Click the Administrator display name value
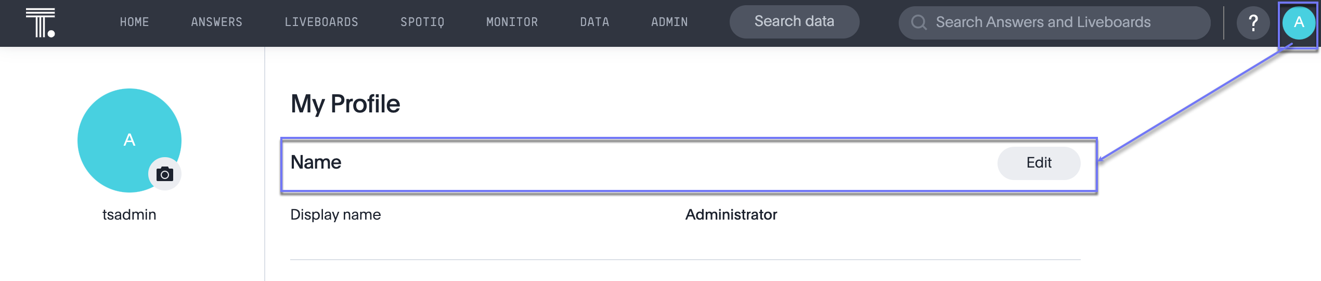 pos(731,214)
